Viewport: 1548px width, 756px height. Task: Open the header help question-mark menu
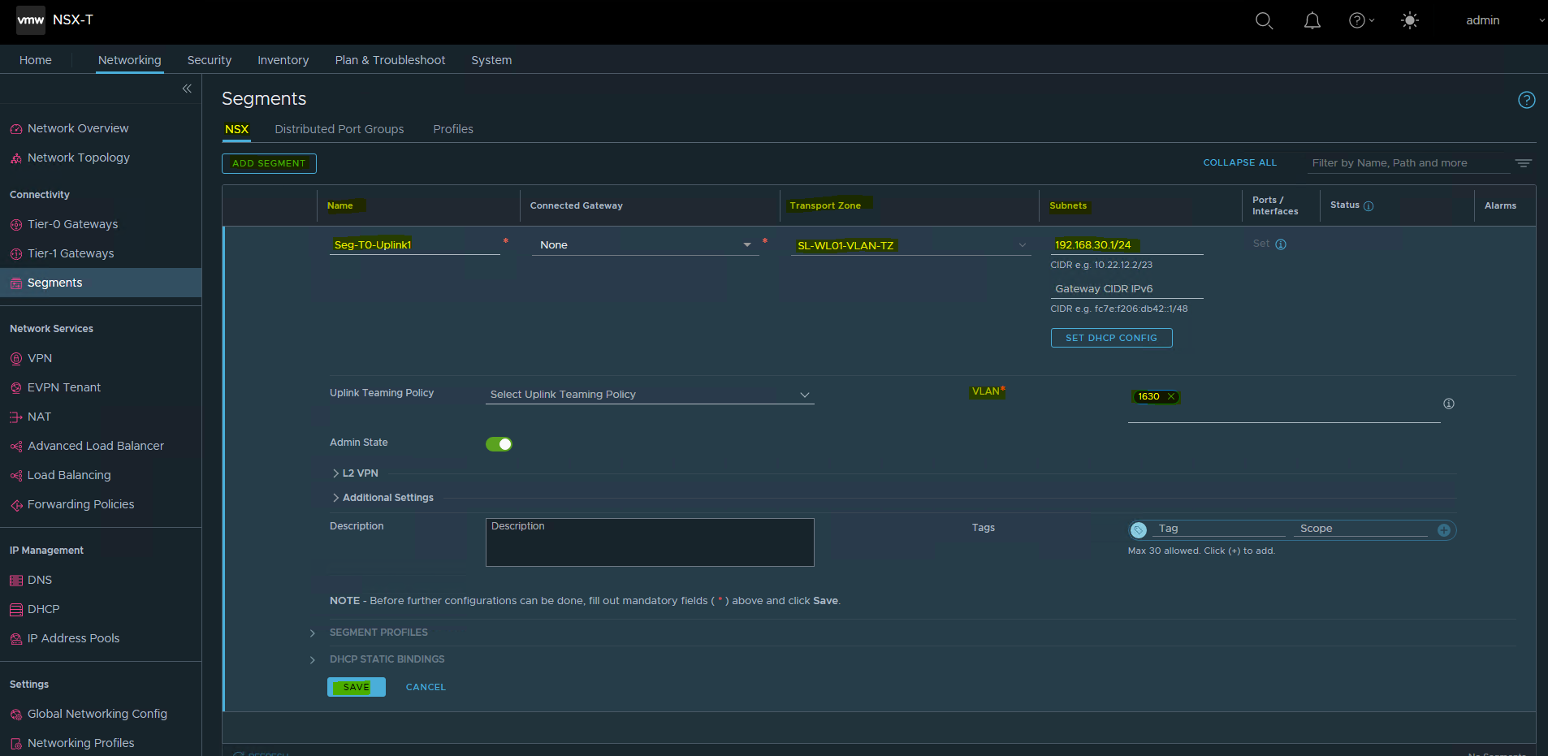click(x=1361, y=20)
